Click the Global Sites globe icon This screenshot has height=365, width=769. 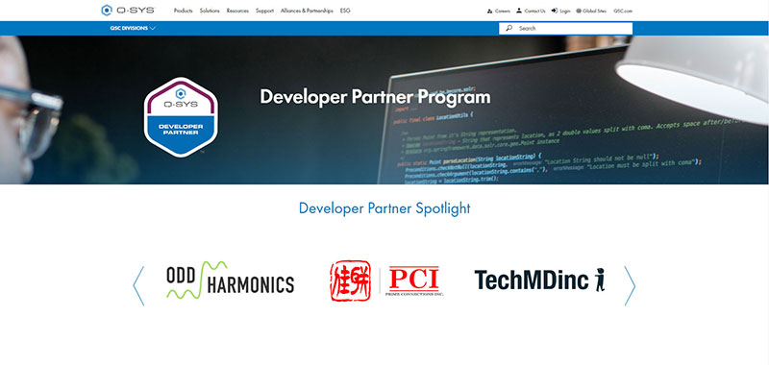click(579, 11)
